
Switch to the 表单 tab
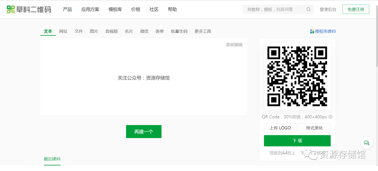(x=160, y=31)
